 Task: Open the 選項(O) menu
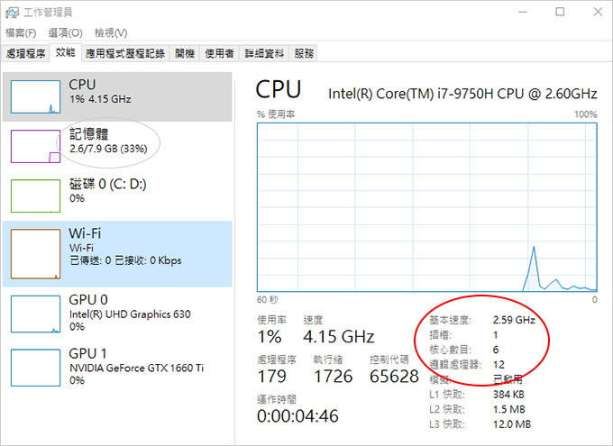pyautogui.click(x=65, y=32)
